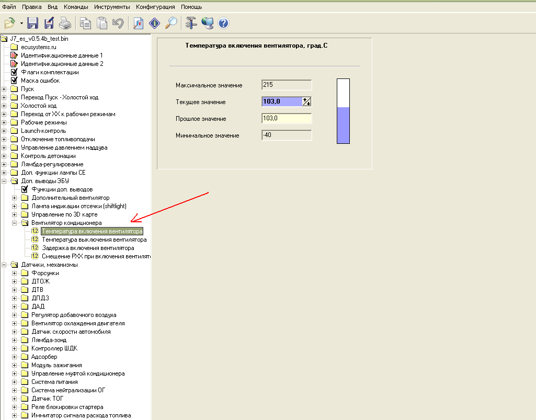Click the undo arrow icon
The height and width of the screenshot is (420, 536).
click(118, 23)
